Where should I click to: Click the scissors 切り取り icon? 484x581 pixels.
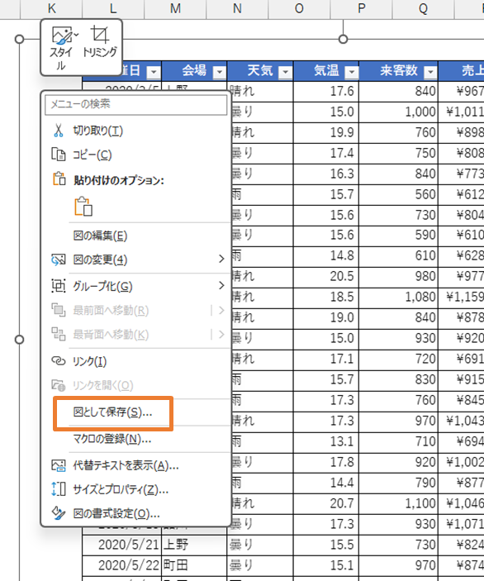[58, 131]
